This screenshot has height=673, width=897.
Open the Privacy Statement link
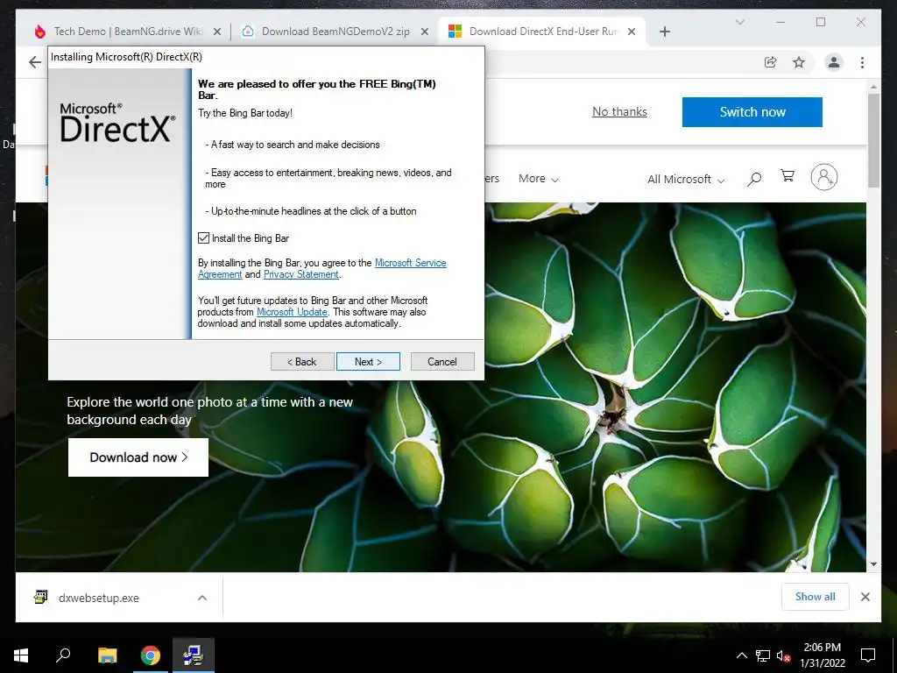click(301, 274)
